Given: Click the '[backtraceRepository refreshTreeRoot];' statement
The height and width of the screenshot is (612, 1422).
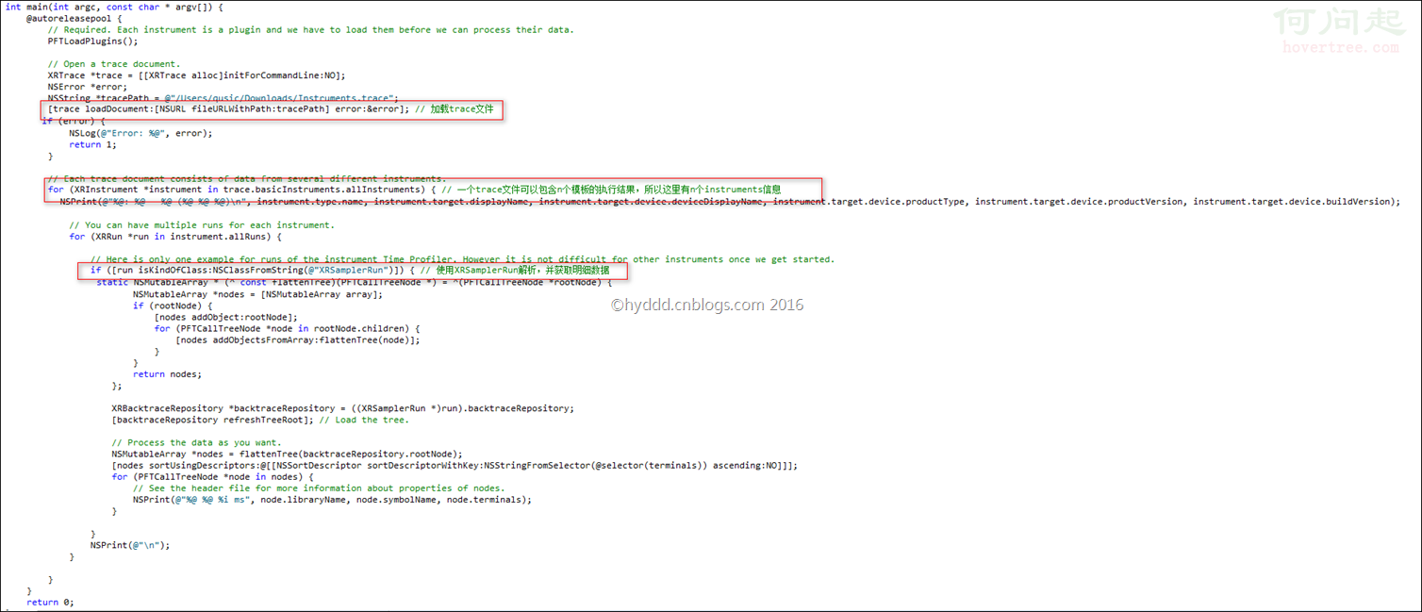Looking at the screenshot, I should tap(212, 420).
